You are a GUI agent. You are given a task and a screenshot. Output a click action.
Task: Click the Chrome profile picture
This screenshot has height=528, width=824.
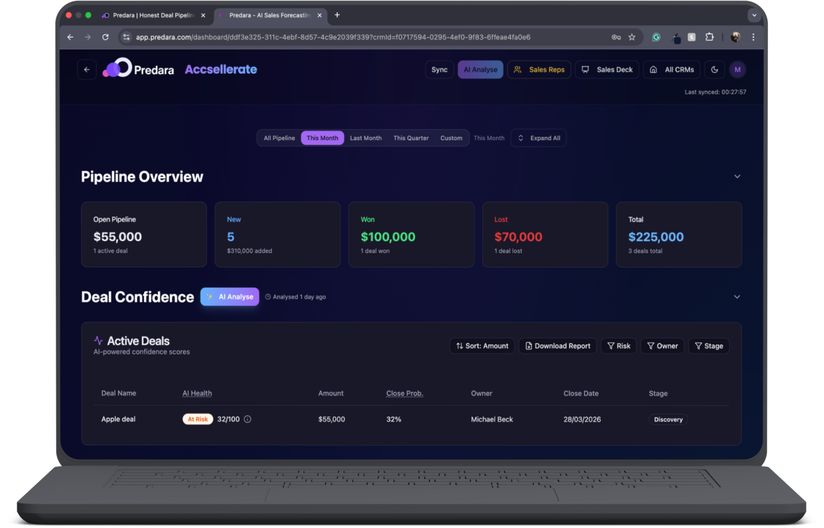pos(736,37)
